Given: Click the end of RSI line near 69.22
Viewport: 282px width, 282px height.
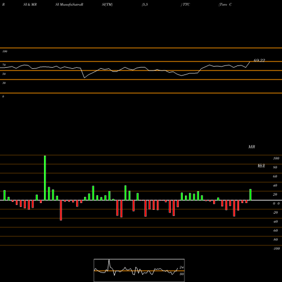Looking at the screenshot, I should coord(250,62).
